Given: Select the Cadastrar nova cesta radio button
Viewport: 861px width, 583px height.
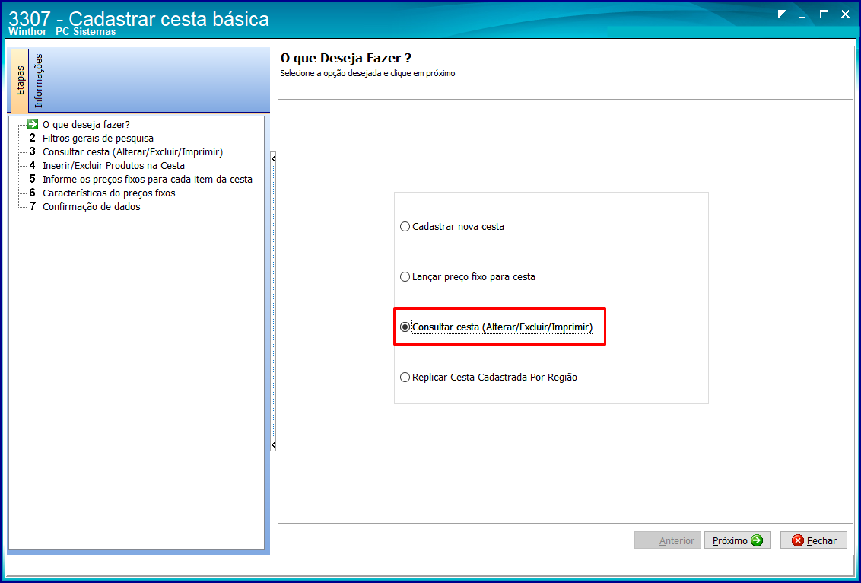Looking at the screenshot, I should 452,226.
